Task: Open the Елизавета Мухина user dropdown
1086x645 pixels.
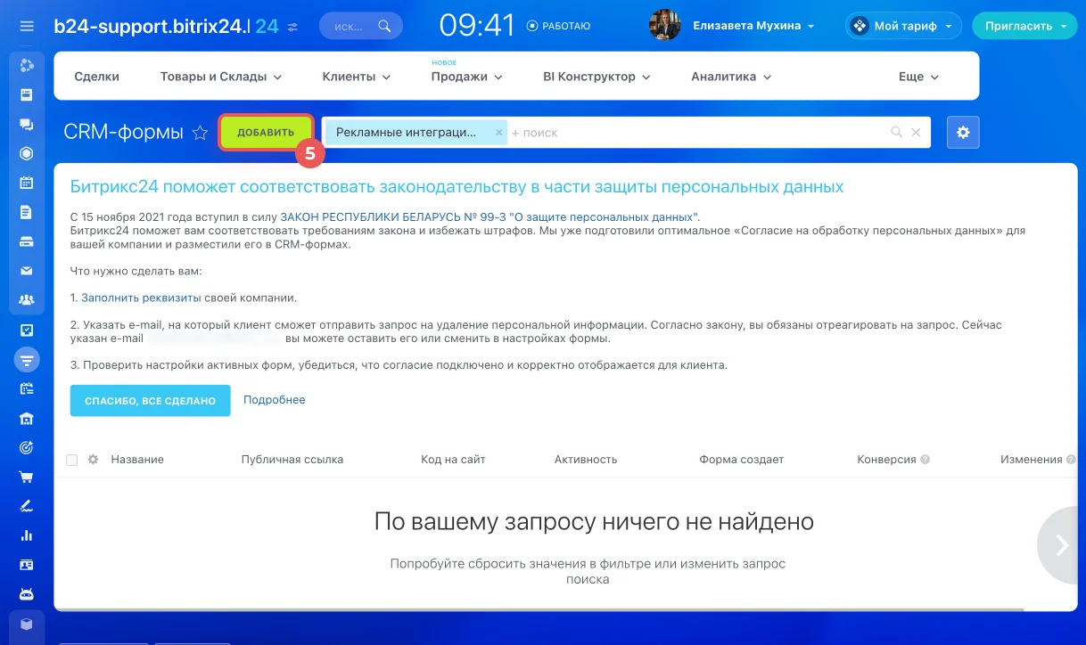Action: coord(753,27)
